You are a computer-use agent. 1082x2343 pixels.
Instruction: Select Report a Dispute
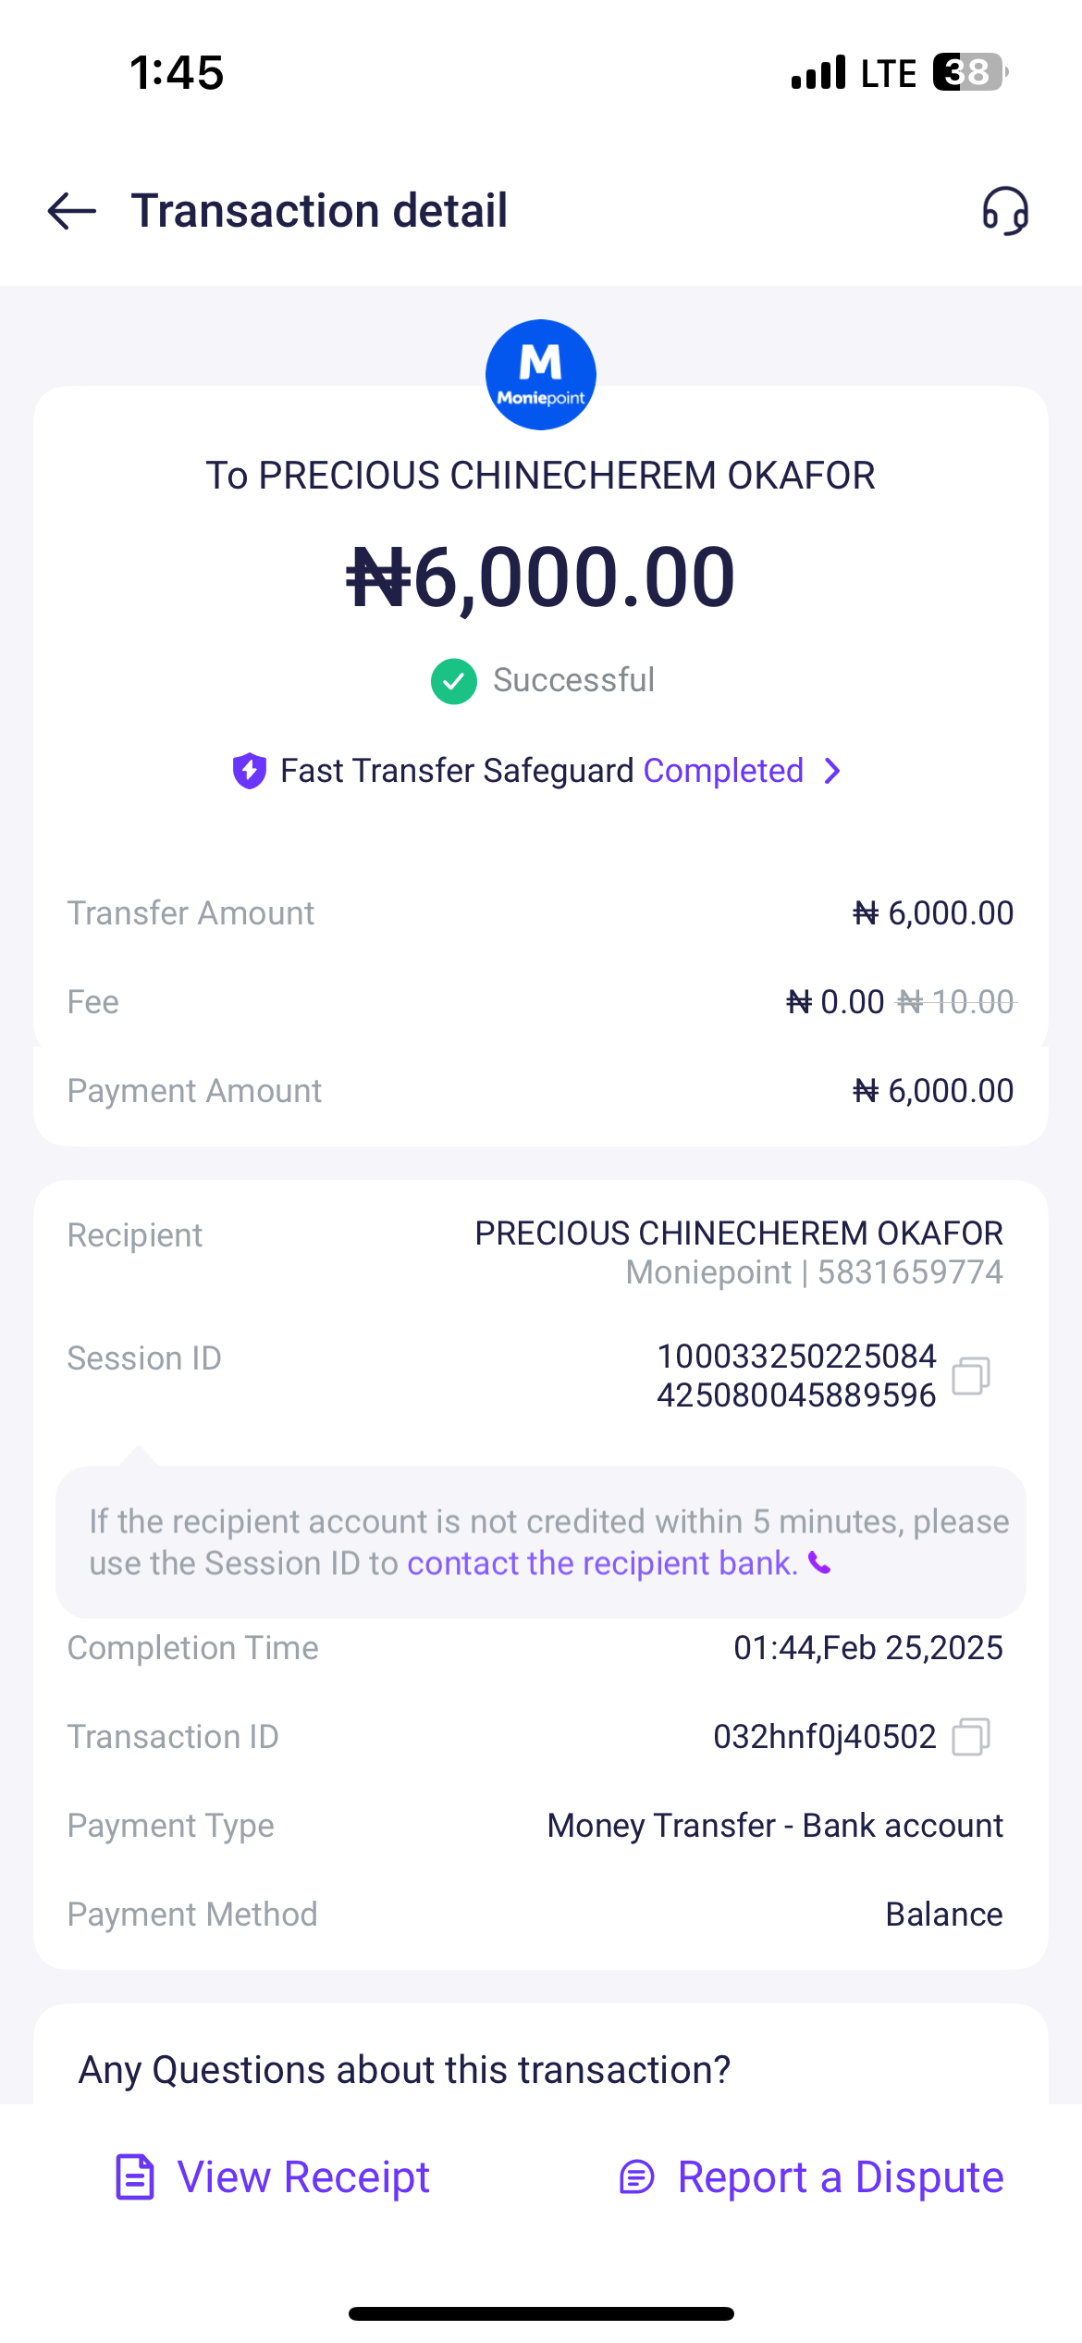pyautogui.click(x=840, y=2177)
